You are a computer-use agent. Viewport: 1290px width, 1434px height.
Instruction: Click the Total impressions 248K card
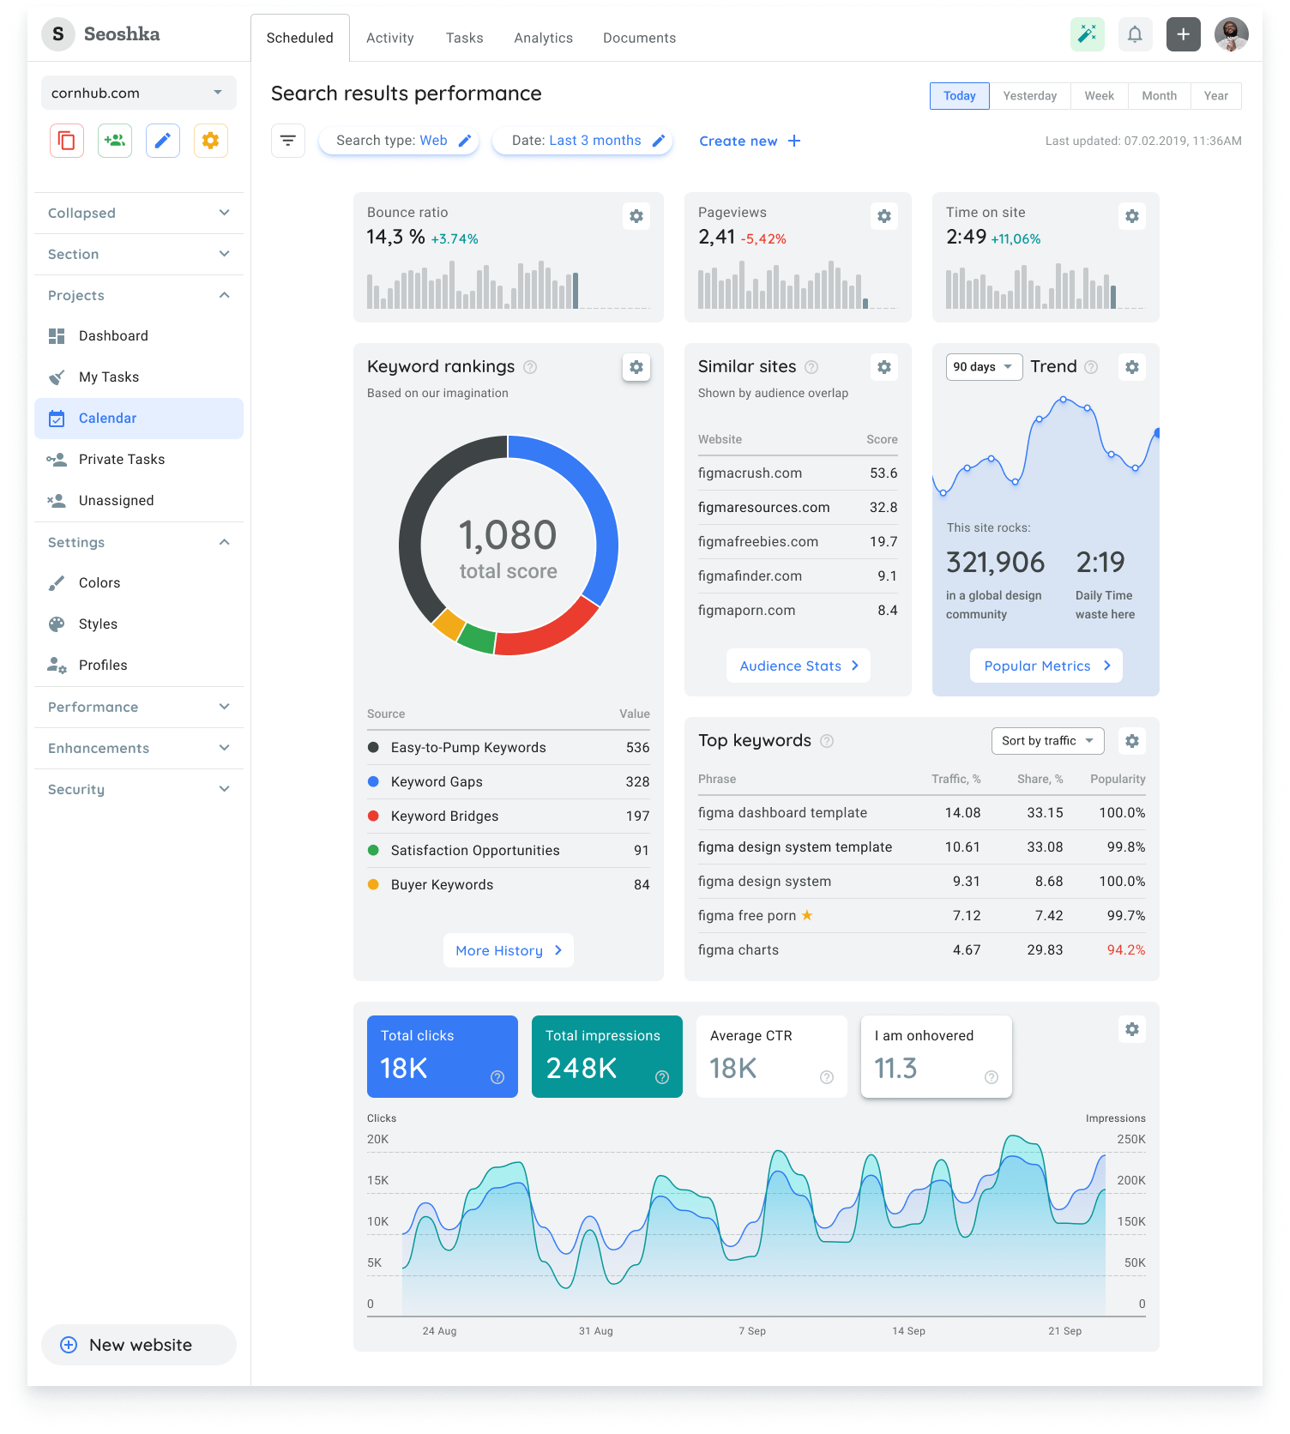(607, 1057)
